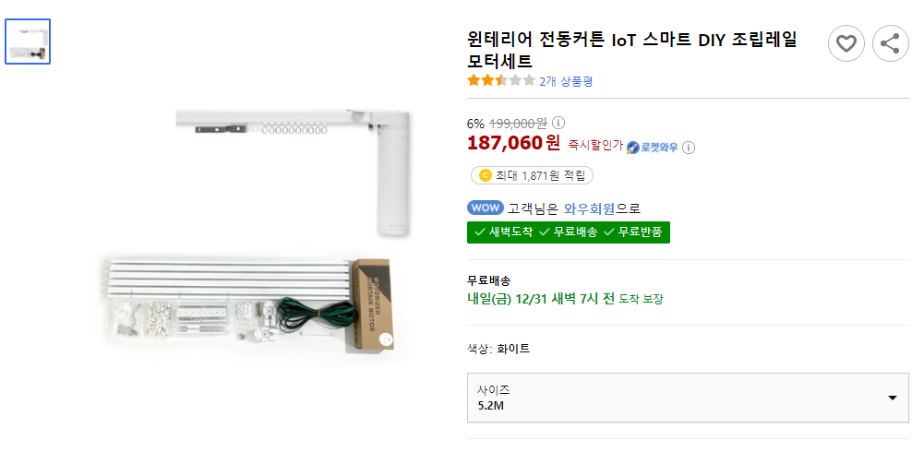Expand the 사이즈 5.2M dropdown
The width and height of the screenshot is (924, 452).
(688, 398)
